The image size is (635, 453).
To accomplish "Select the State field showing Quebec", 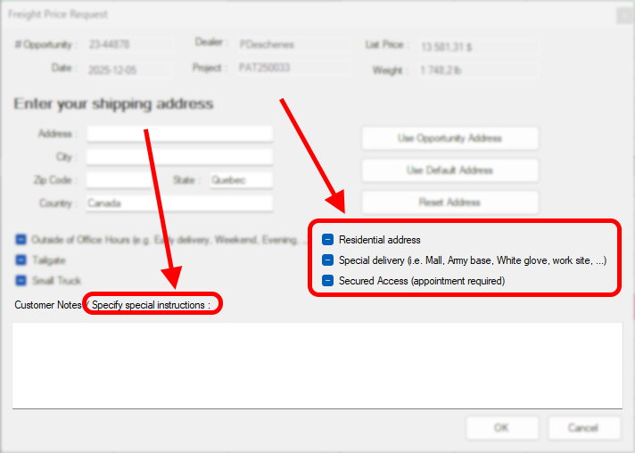I will click(x=240, y=180).
